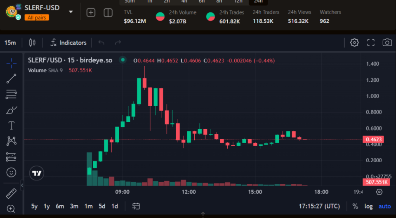396x218 pixels.
Task: Select the 12h stats tab
Action: tap(238, 2)
